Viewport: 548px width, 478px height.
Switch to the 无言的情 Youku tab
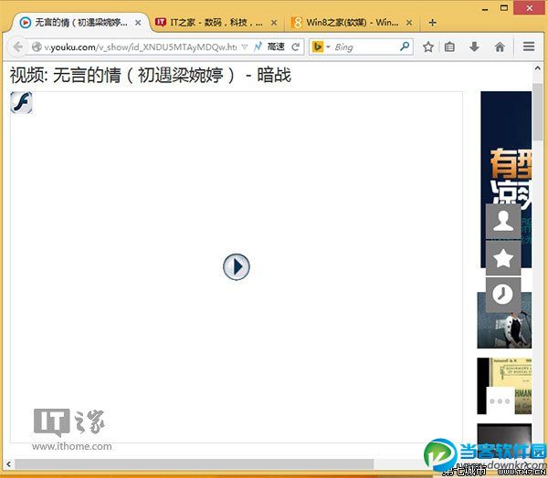[x=79, y=23]
